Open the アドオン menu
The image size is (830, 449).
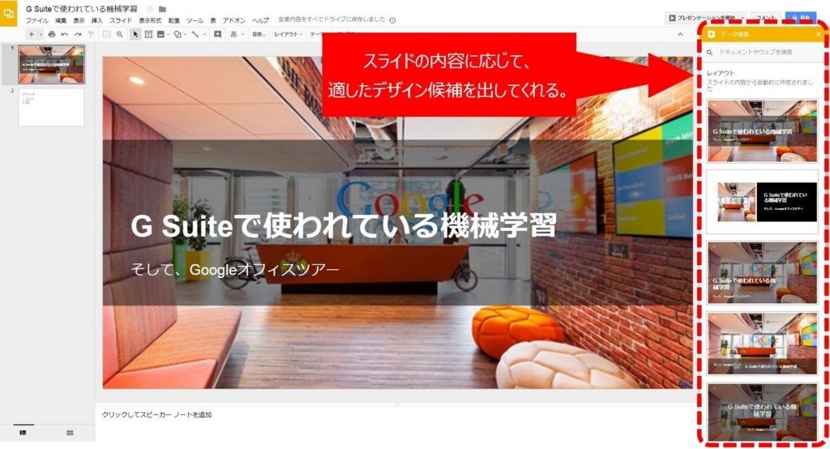pos(234,20)
